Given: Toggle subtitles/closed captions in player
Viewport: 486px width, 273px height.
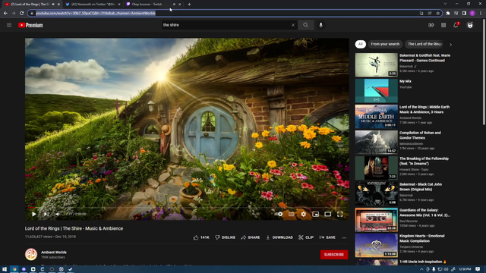Looking at the screenshot, I should pyautogui.click(x=292, y=214).
